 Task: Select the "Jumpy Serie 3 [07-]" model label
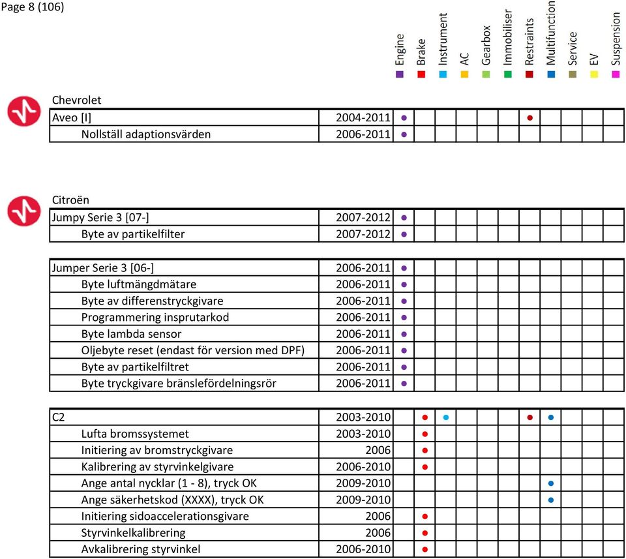click(x=100, y=218)
